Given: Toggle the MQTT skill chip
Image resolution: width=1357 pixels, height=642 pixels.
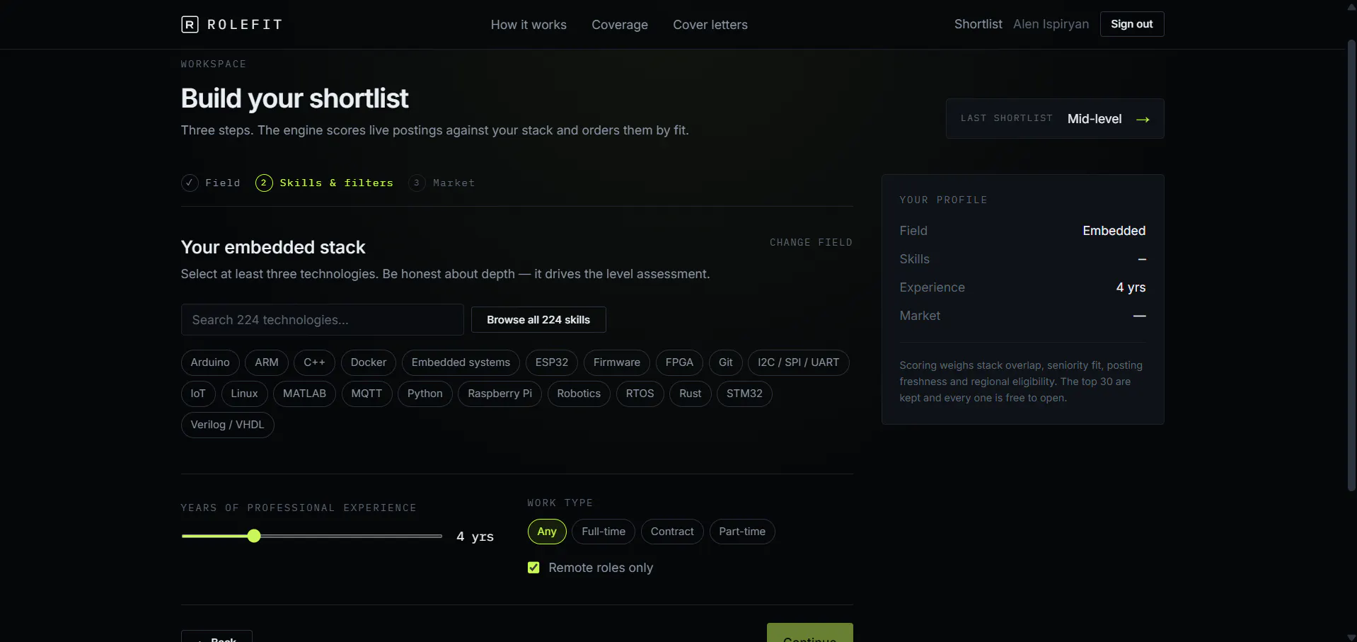Looking at the screenshot, I should pos(366,394).
